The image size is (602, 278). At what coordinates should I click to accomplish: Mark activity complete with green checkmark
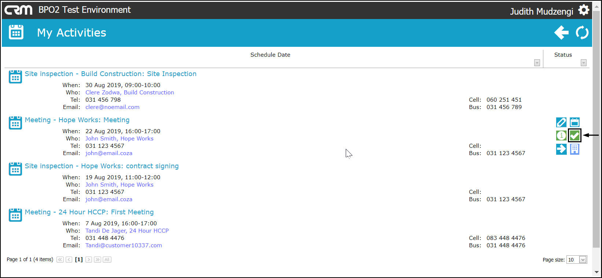575,135
